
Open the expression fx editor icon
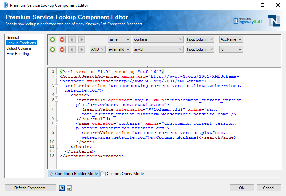point(62,188)
